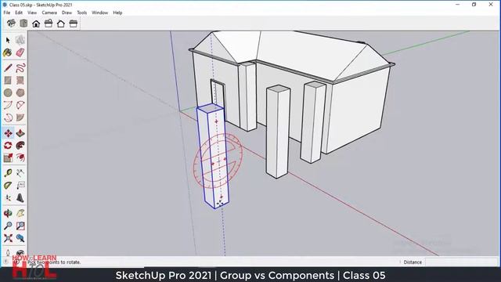The image size is (501, 282).
Task: Pick the Zoom Window tool
Action: (20, 226)
